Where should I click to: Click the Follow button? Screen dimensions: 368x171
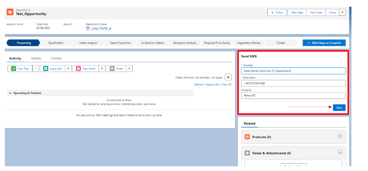tap(277, 13)
